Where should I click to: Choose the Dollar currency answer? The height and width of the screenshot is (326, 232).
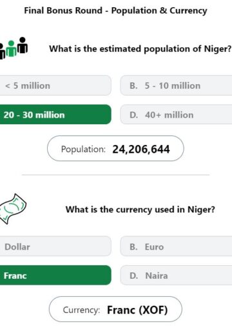[55, 246]
